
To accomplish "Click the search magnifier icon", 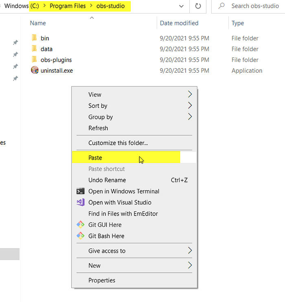I will (221, 6).
